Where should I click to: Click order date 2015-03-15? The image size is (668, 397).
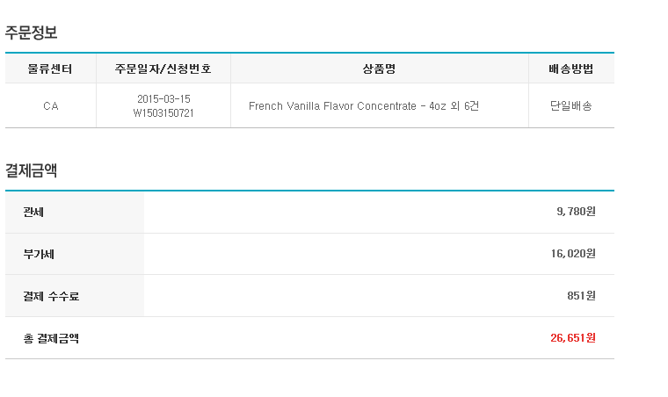point(163,98)
